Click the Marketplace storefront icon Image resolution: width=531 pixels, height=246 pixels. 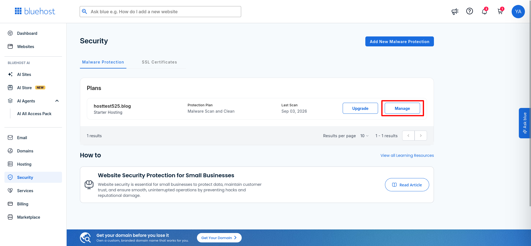10,217
